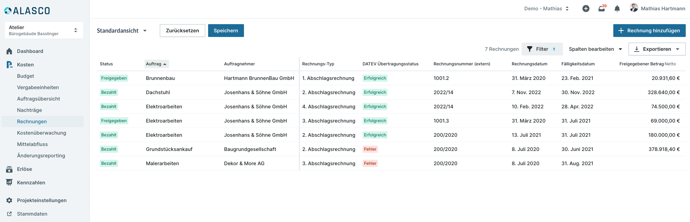Viewport: 690px width, 222px height.
Task: Click Mathias Hartmann profile avatar
Action: [x=634, y=8]
